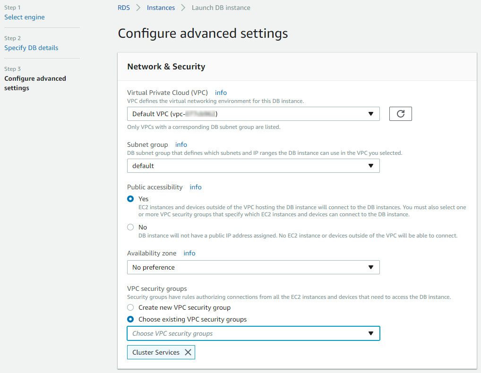Screen dimensions: 481x373
Task: Select Yes for public accessibility
Action: (131, 199)
